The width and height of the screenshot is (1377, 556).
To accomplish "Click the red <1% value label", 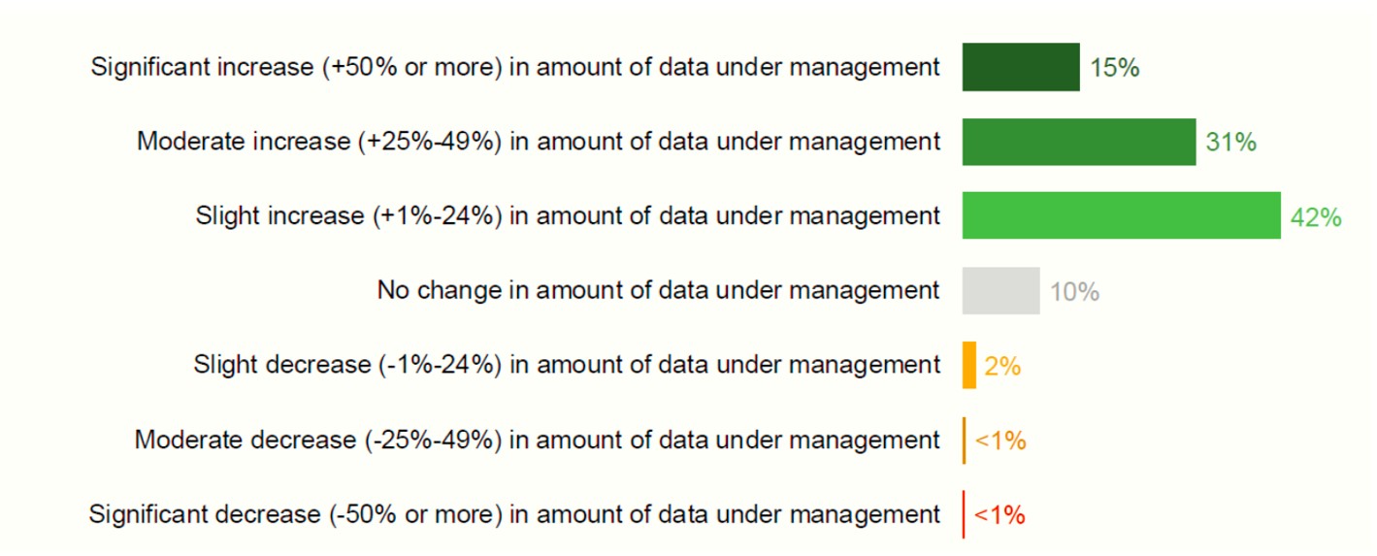I will (1000, 515).
